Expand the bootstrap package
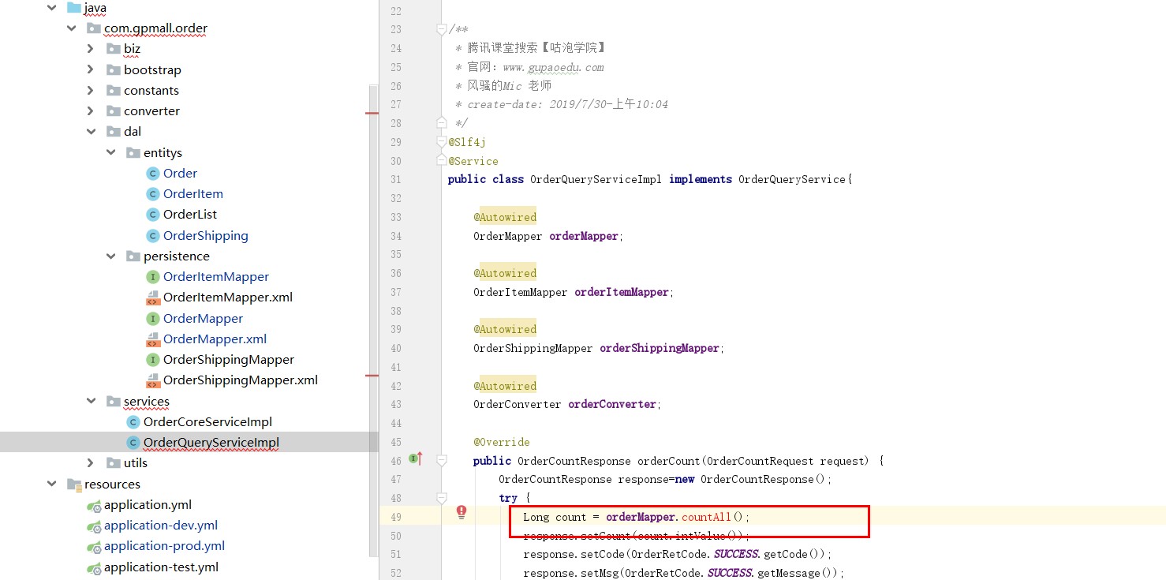The image size is (1166, 580). [x=91, y=69]
